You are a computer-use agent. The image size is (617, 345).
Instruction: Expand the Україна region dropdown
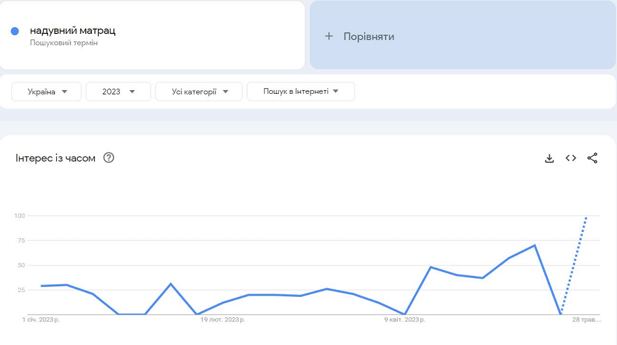click(46, 91)
